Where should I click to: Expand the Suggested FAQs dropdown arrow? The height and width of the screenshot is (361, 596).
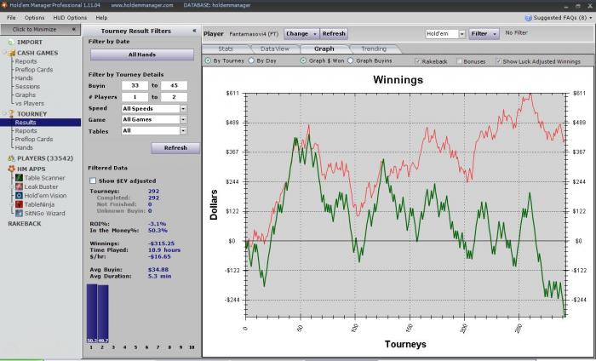(x=591, y=18)
